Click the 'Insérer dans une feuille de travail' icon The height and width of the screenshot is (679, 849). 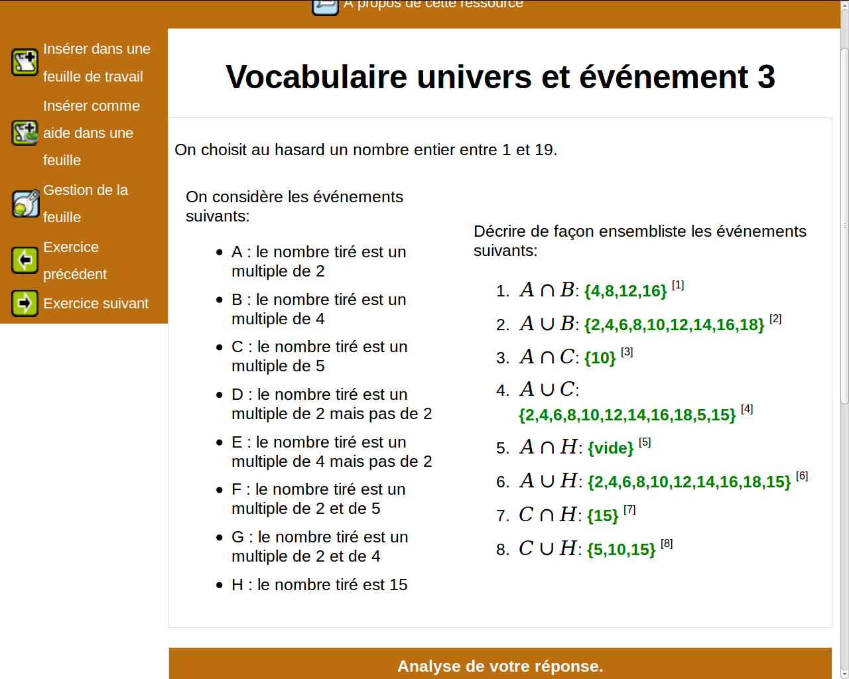click(25, 62)
